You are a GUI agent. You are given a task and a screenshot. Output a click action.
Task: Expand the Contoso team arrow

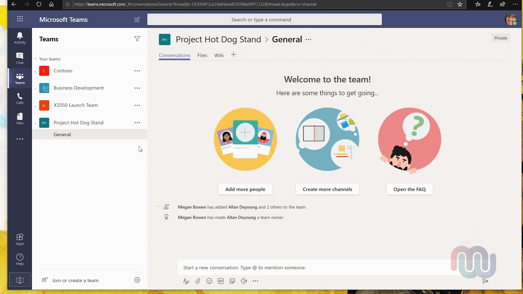[36, 72]
